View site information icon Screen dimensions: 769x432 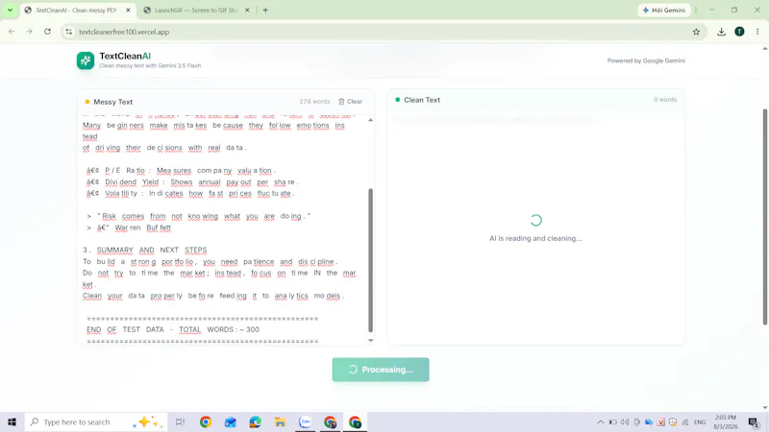pos(68,32)
